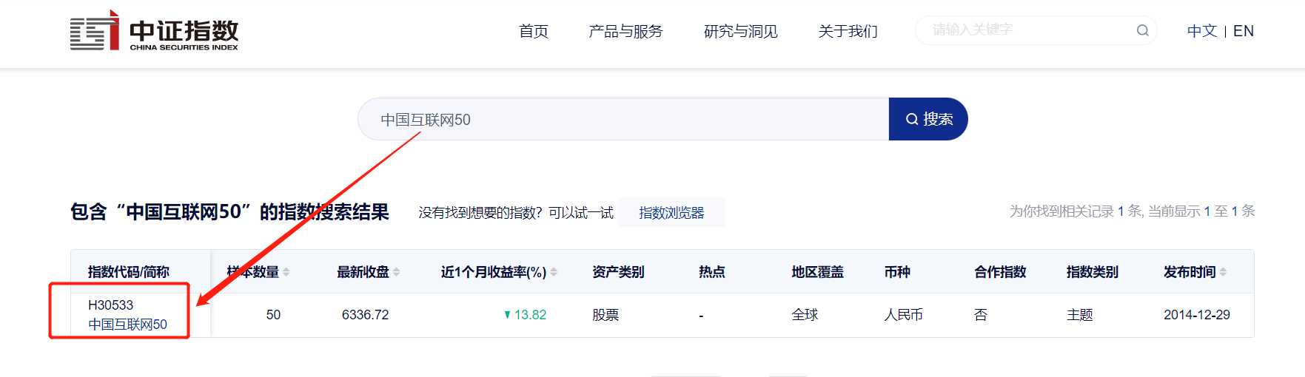Open the 中国互联网50 index link
This screenshot has width=1305, height=377.
tap(127, 325)
